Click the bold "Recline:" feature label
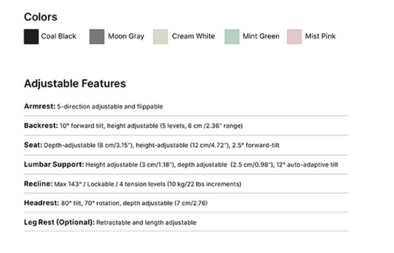 39,184
